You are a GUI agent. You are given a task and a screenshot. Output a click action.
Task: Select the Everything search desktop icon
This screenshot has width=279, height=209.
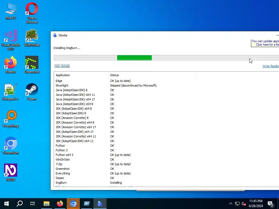point(11,119)
